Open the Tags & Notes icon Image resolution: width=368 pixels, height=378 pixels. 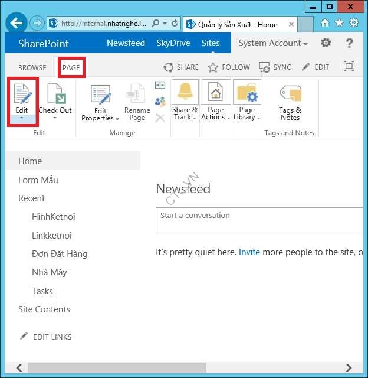pyautogui.click(x=290, y=94)
